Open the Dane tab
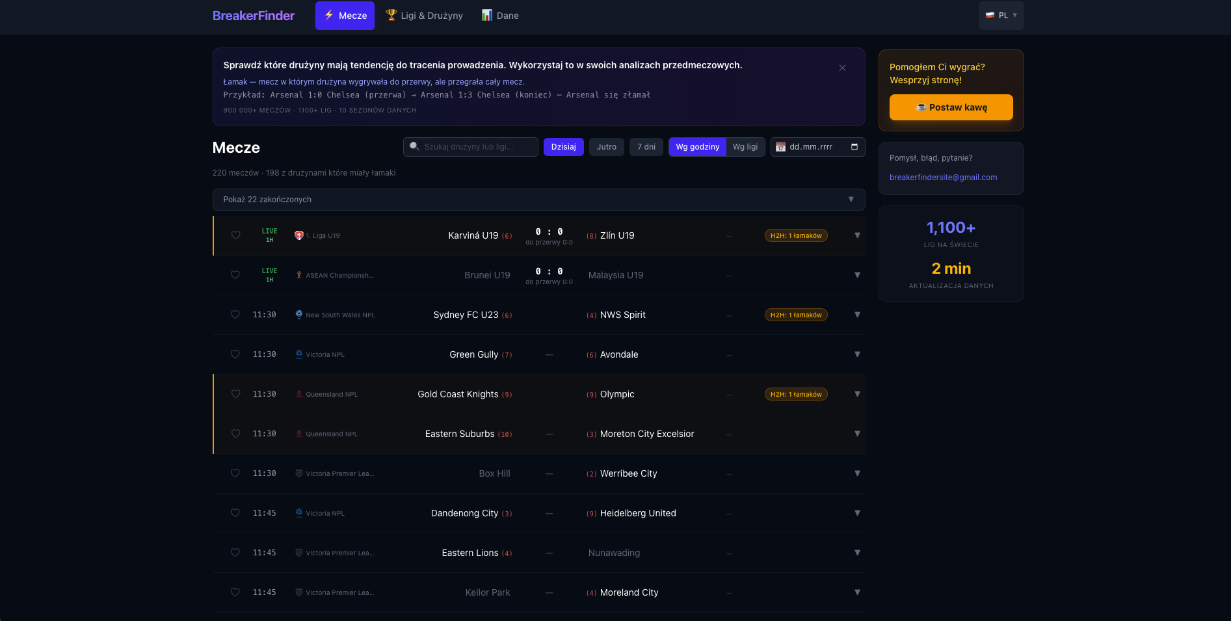This screenshot has width=1231, height=621. (x=500, y=16)
